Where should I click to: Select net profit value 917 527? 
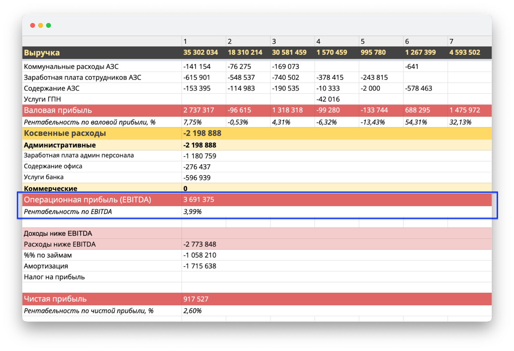tap(196, 299)
